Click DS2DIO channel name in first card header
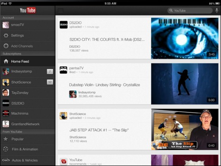Viewport: 221px width, 166px height. click(x=75, y=23)
